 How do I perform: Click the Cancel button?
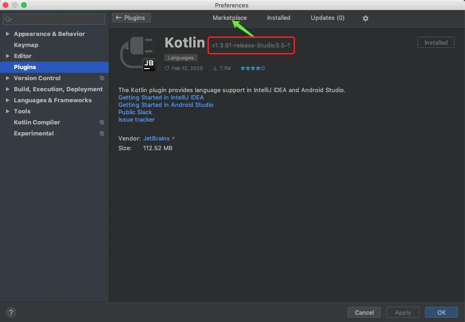pyautogui.click(x=364, y=312)
